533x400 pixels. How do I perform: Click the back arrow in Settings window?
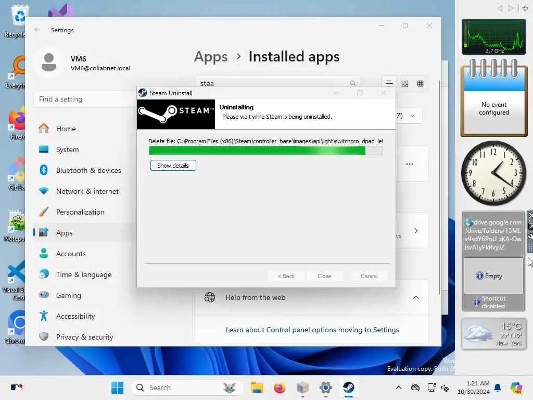37,30
